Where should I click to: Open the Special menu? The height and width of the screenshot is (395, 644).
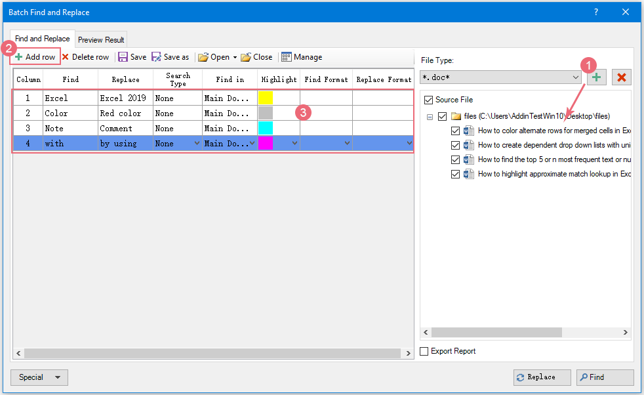[39, 377]
